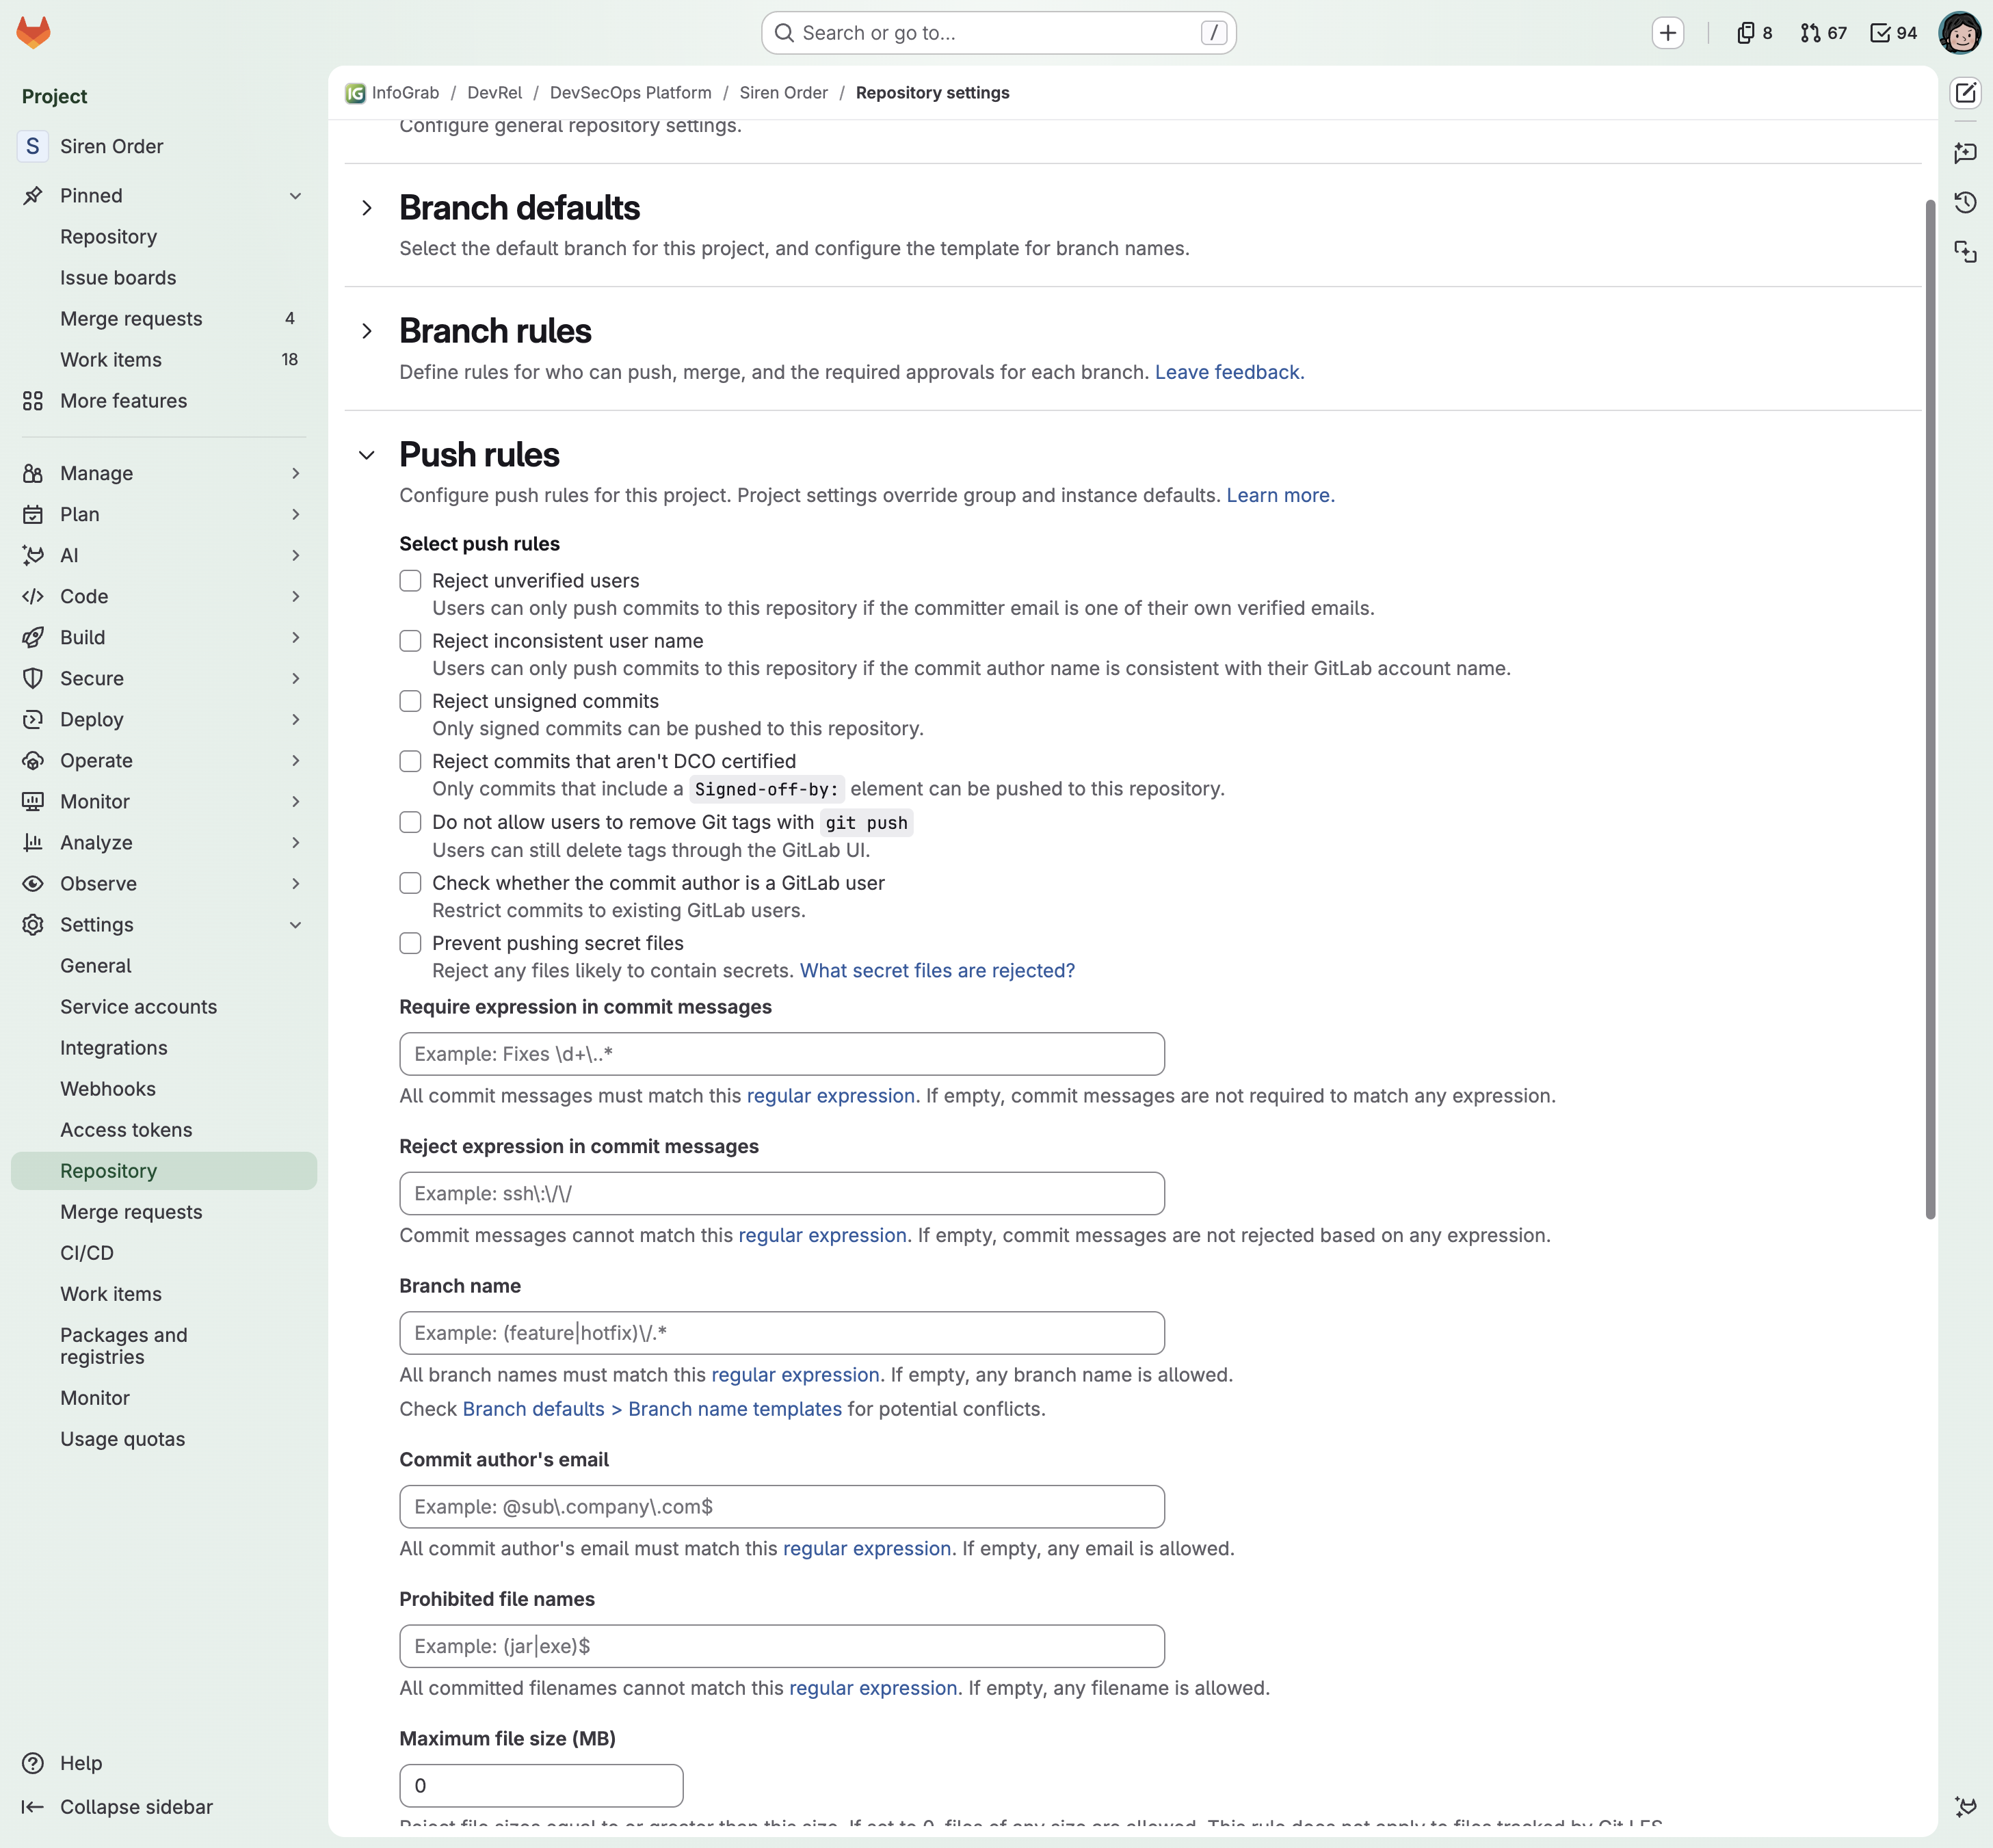Collapse the Push rules section

coord(367,455)
